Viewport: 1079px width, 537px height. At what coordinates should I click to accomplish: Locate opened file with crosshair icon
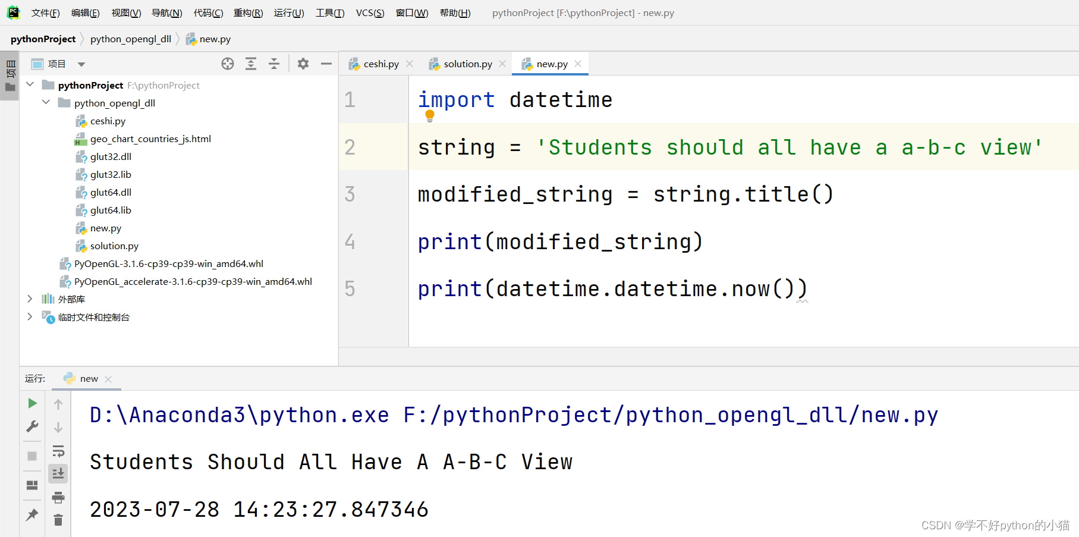[228, 64]
